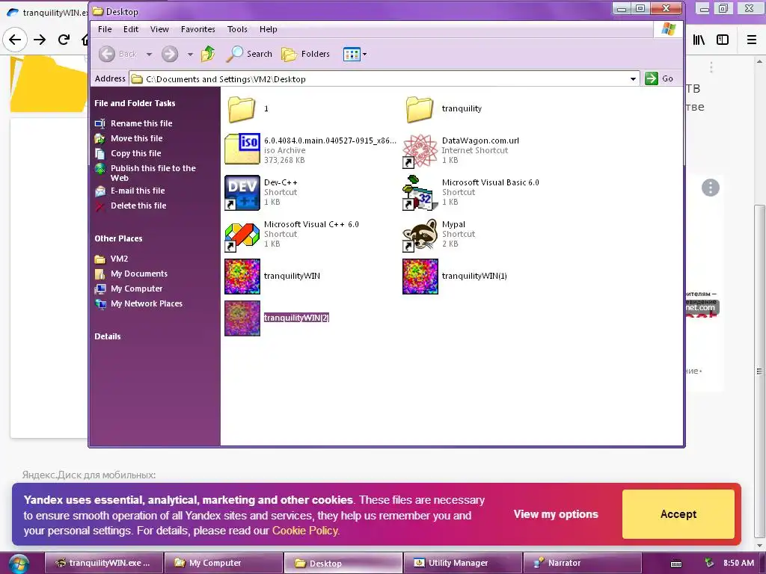
Task: Accept the Yandex cookies
Action: click(678, 514)
